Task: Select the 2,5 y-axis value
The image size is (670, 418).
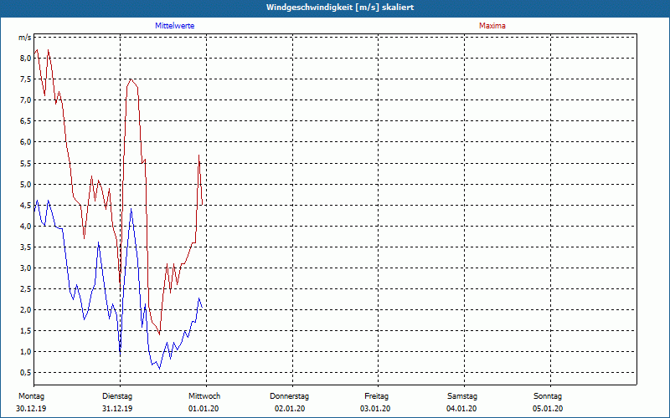Action: pyautogui.click(x=26, y=288)
